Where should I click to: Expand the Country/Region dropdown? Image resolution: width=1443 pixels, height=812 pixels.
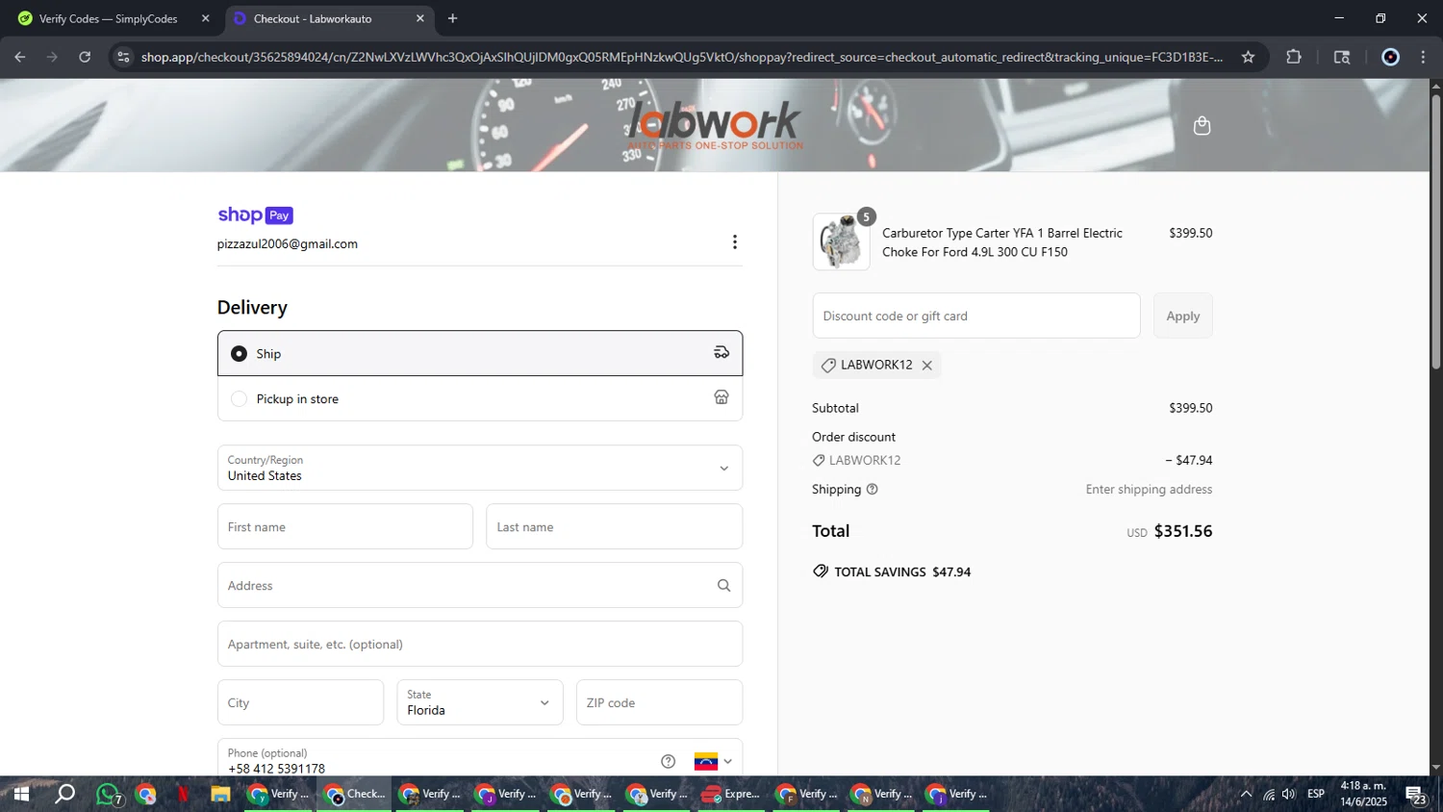[x=480, y=468]
